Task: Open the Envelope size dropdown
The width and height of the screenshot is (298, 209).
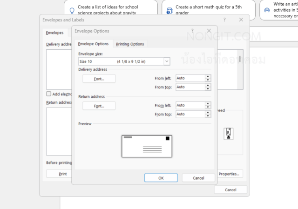Action: pyautogui.click(x=167, y=61)
